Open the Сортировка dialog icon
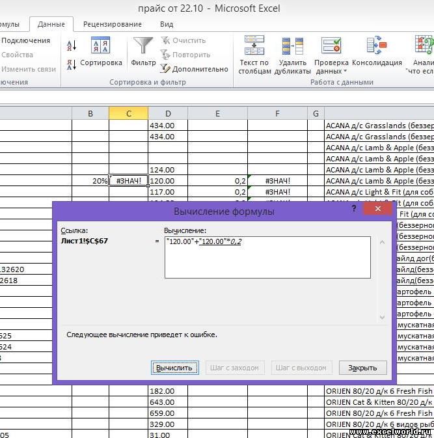Image resolution: width=434 pixels, height=438 pixels. point(101,51)
